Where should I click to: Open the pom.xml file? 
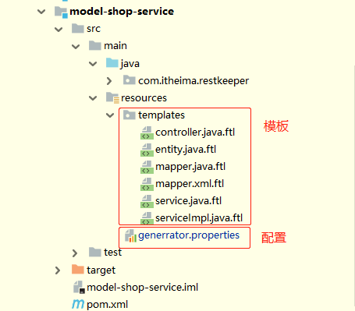(108, 305)
